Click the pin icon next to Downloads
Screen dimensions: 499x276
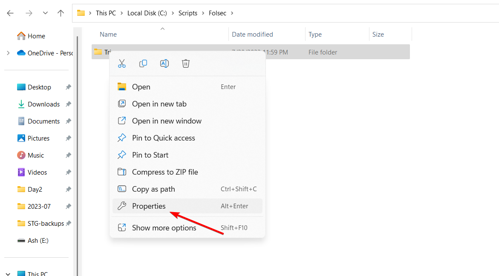pyautogui.click(x=69, y=104)
